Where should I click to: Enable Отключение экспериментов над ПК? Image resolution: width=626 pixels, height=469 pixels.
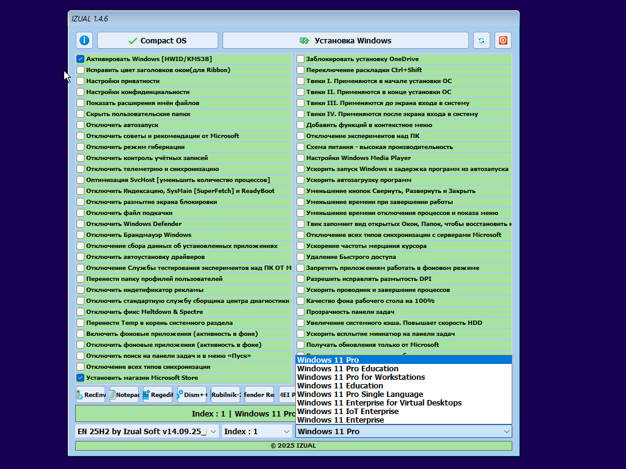click(301, 136)
